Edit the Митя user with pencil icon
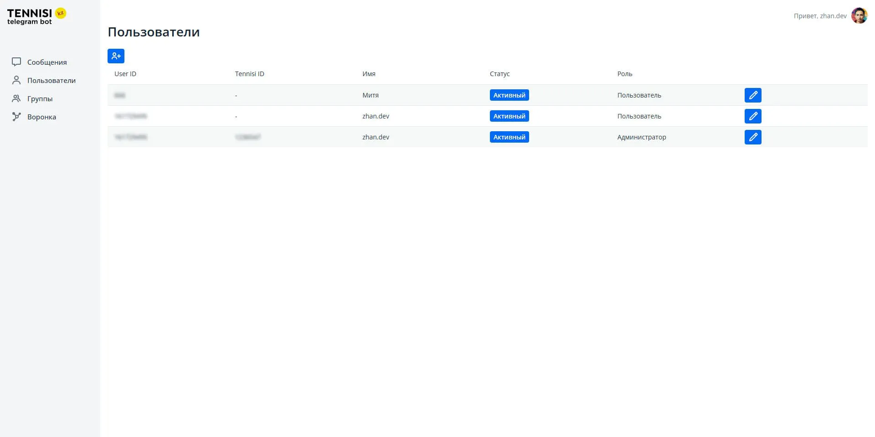Viewport: 875px width, 437px height. click(752, 95)
